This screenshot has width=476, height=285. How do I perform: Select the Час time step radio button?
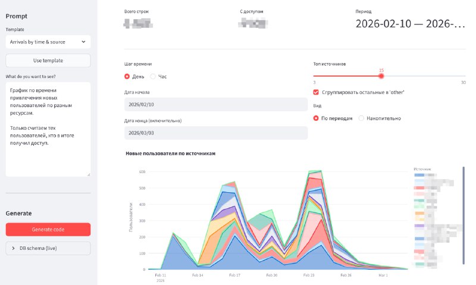(x=153, y=76)
